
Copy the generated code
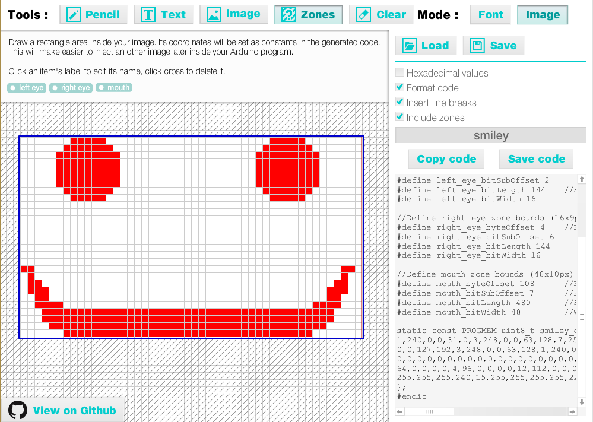coord(446,158)
